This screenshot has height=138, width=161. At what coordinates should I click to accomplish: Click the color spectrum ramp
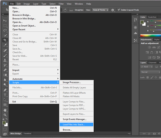(x=151, y=36)
